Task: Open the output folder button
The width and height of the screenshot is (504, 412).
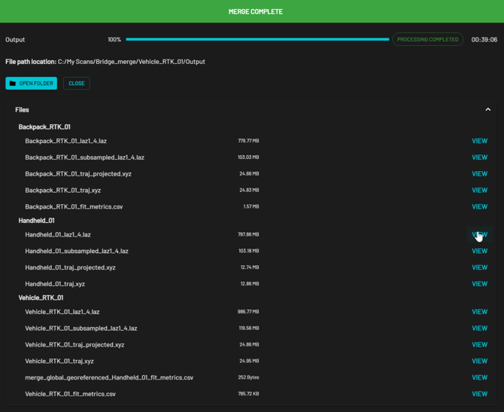Action: tap(31, 83)
